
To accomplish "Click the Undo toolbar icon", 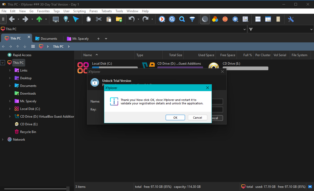I will click(x=131, y=19).
